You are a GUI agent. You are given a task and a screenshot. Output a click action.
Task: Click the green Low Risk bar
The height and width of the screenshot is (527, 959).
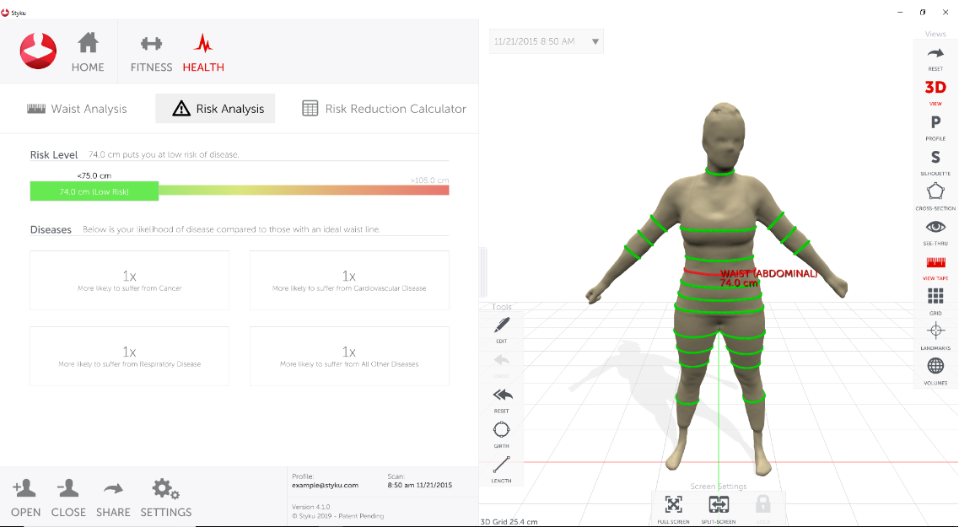pyautogui.click(x=94, y=191)
